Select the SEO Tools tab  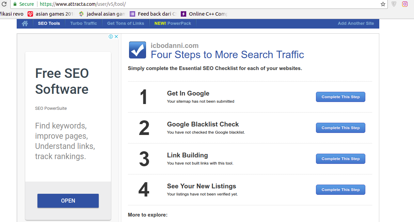click(49, 23)
